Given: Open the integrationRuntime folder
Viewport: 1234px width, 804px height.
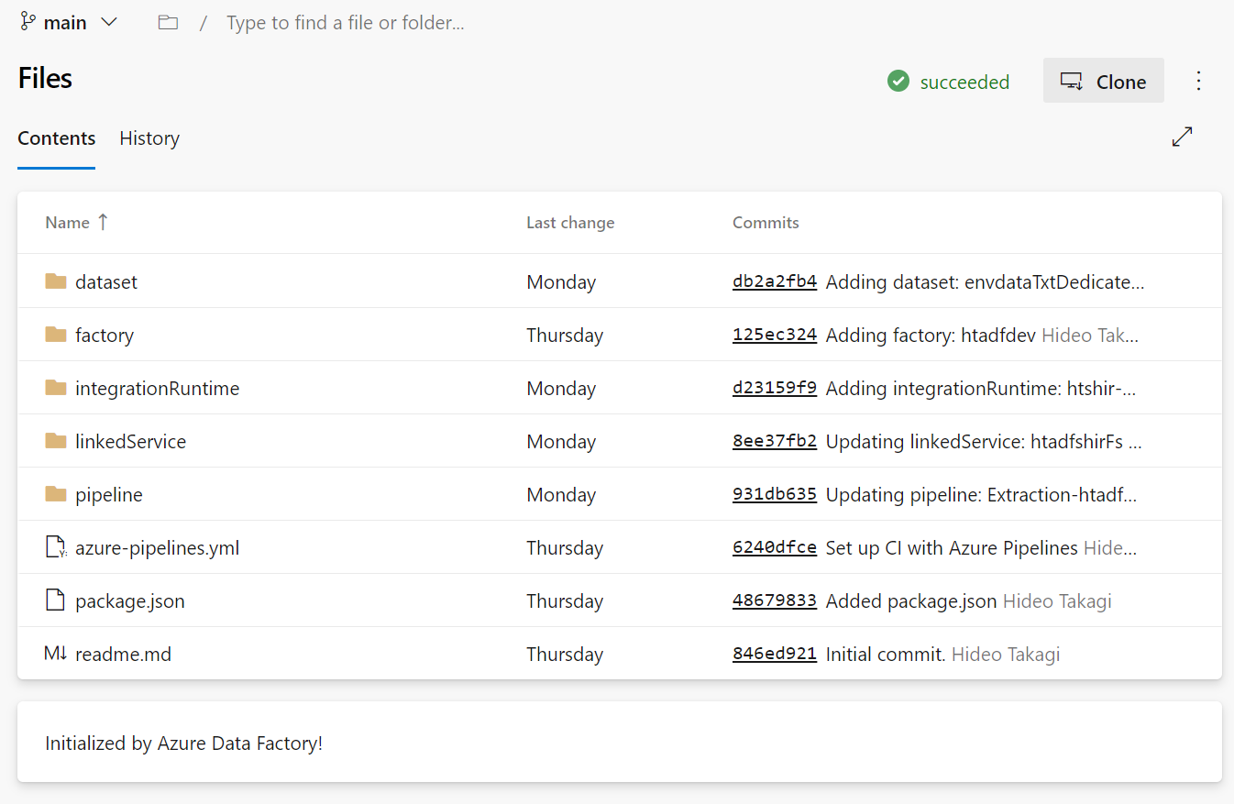Looking at the screenshot, I should coord(157,388).
